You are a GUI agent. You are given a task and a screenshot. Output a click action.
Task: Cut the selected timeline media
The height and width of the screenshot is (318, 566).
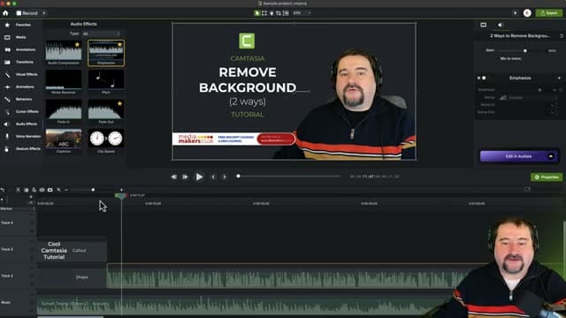point(18,190)
